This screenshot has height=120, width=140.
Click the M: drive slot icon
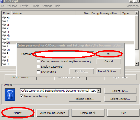pos(4,35)
